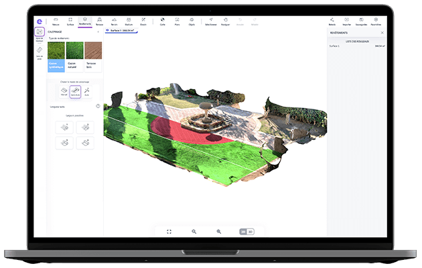Click the zoom out magnifier
422x268 pixels.
[x=194, y=232]
